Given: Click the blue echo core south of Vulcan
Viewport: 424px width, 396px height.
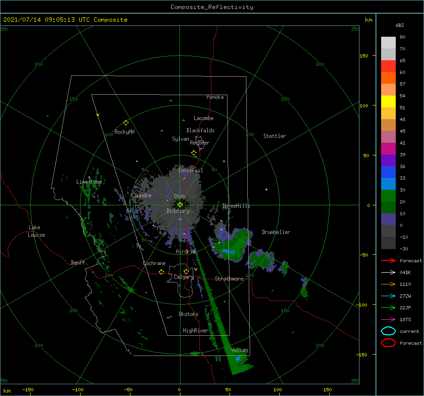Looking at the screenshot, I should click(238, 359).
